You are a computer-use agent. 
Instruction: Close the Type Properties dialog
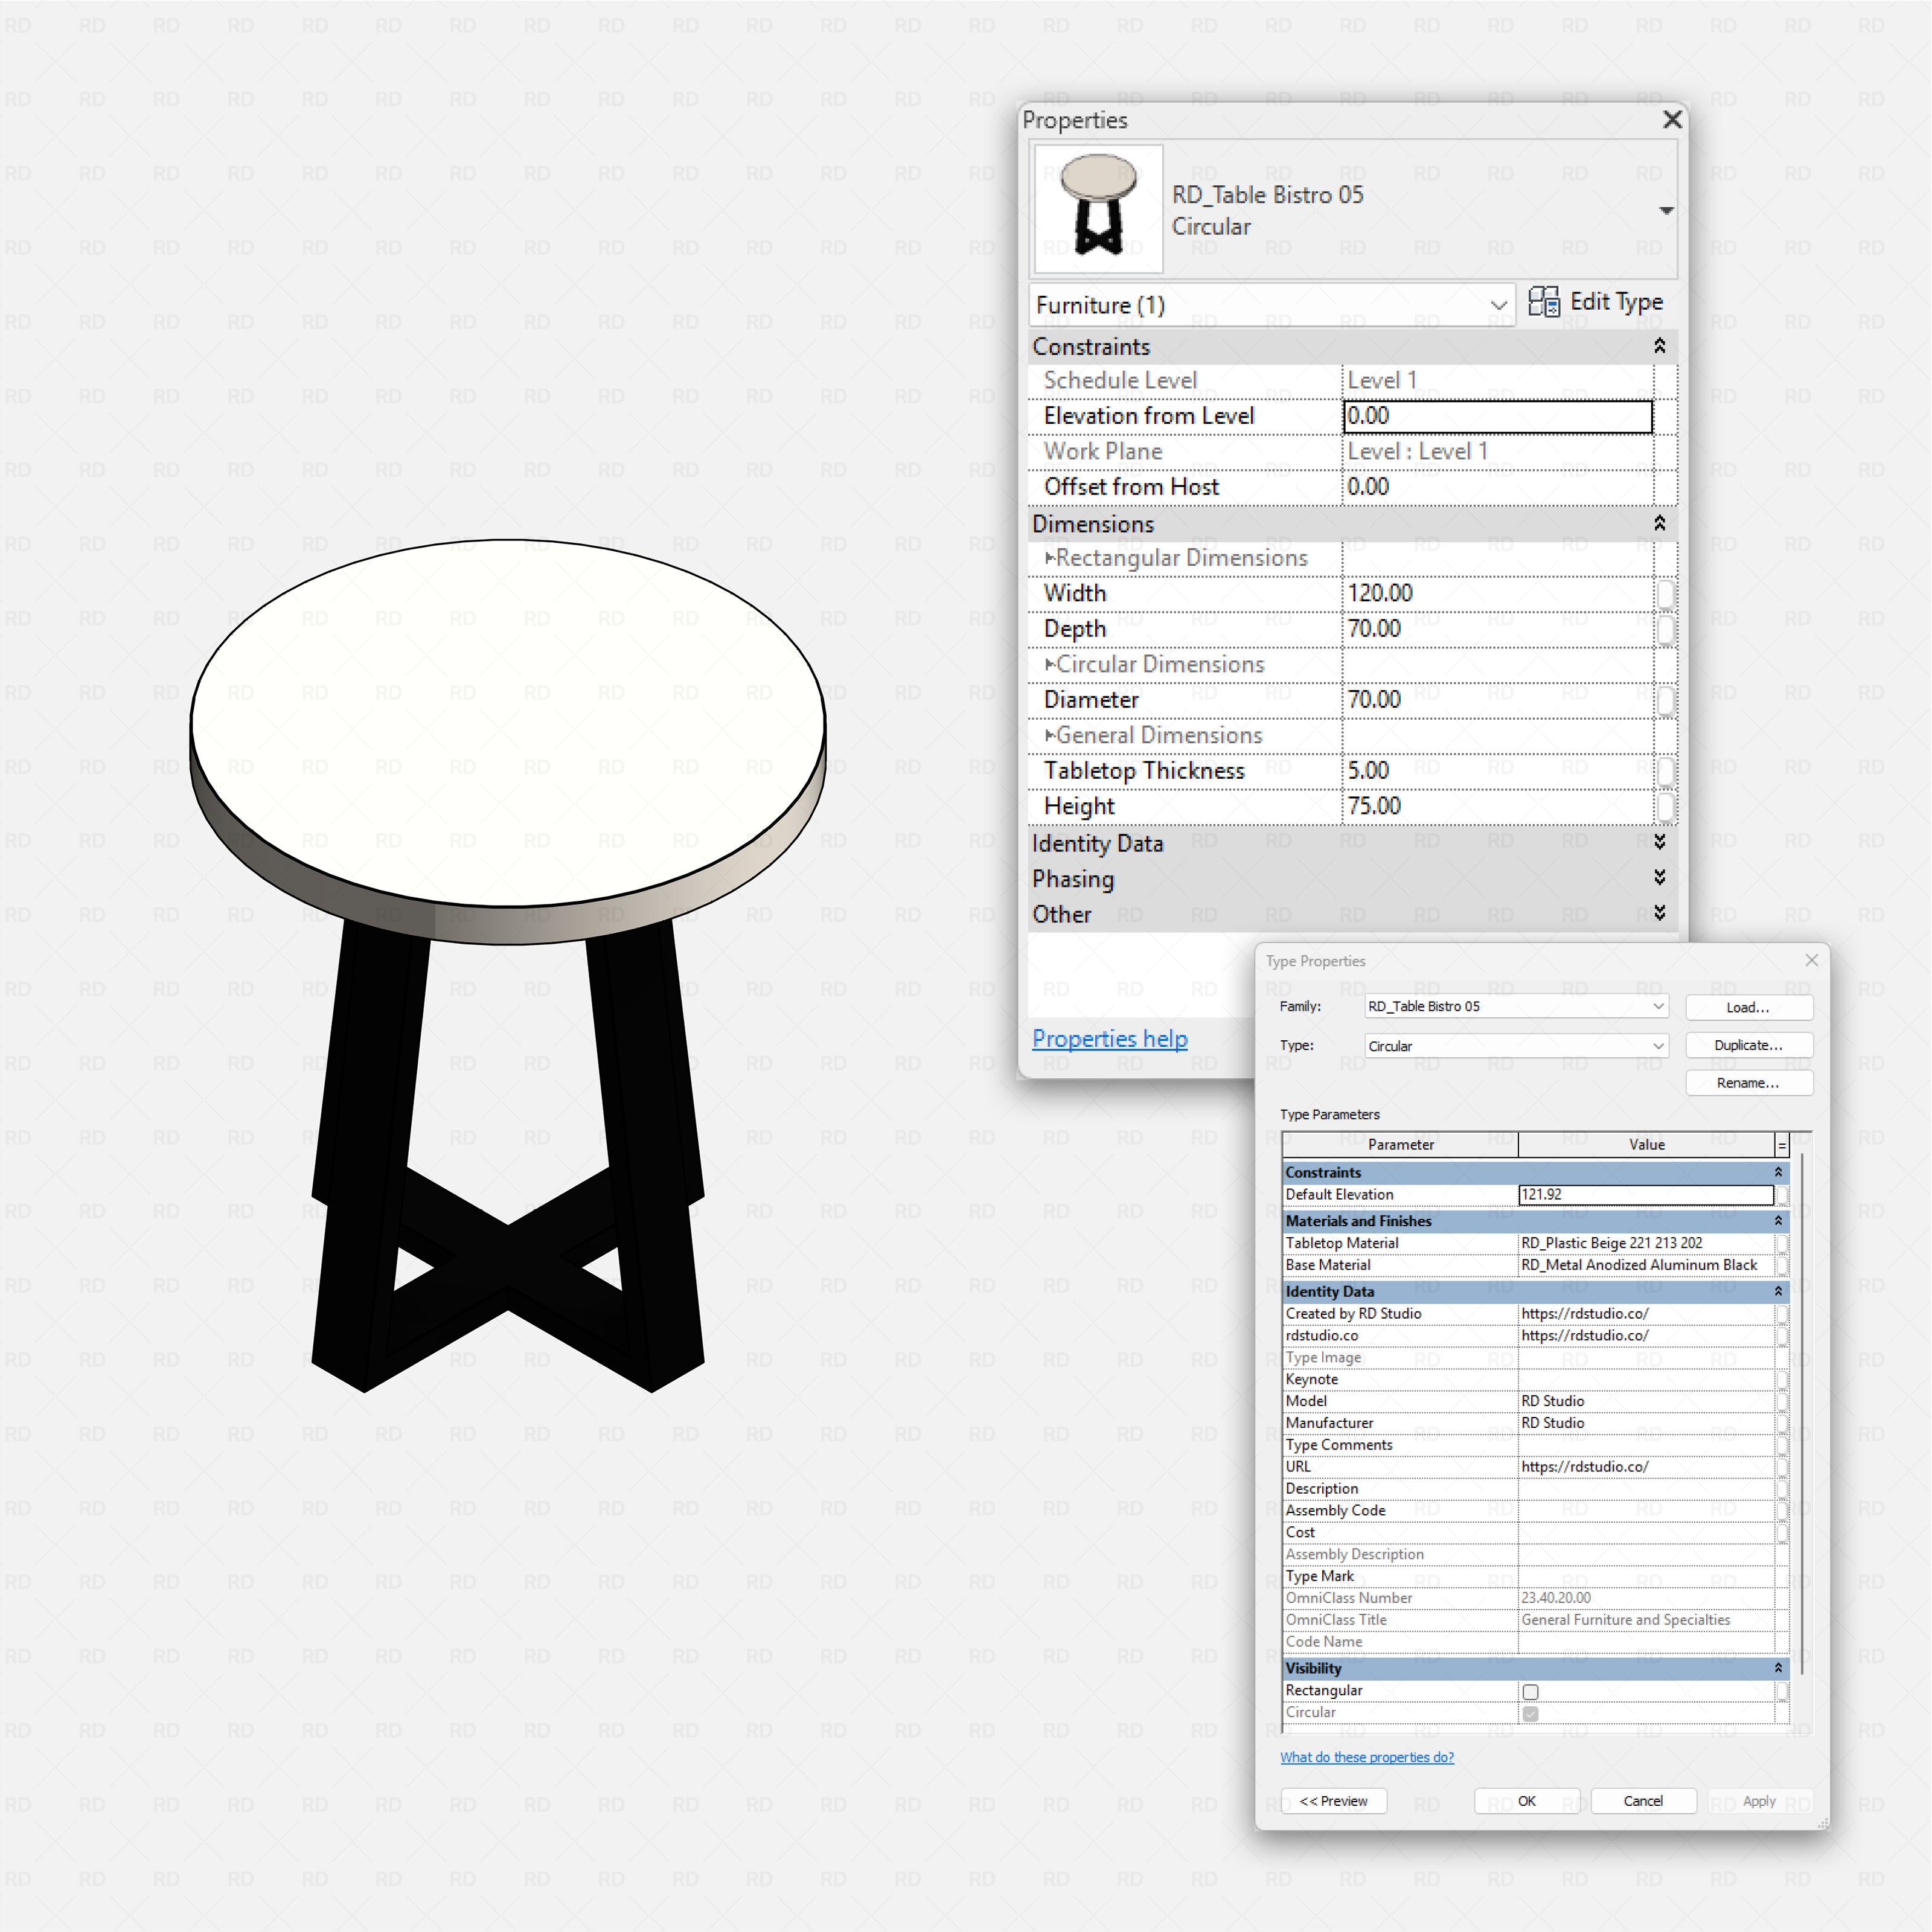pos(1811,960)
